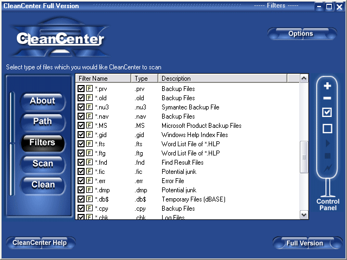This screenshot has width=347, height=260.
Task: Click the minus remove-filter icon
Action: click(x=327, y=98)
